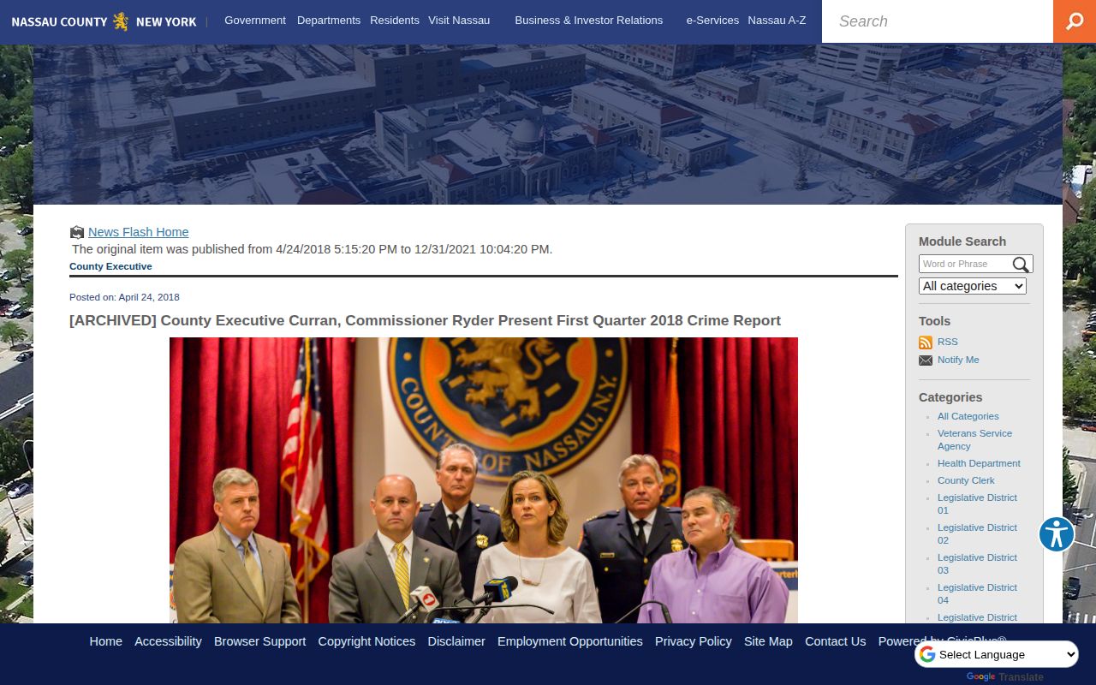Viewport: 1096px width, 685px height.
Task: Open Legislative District 02 category
Action: 977,533
